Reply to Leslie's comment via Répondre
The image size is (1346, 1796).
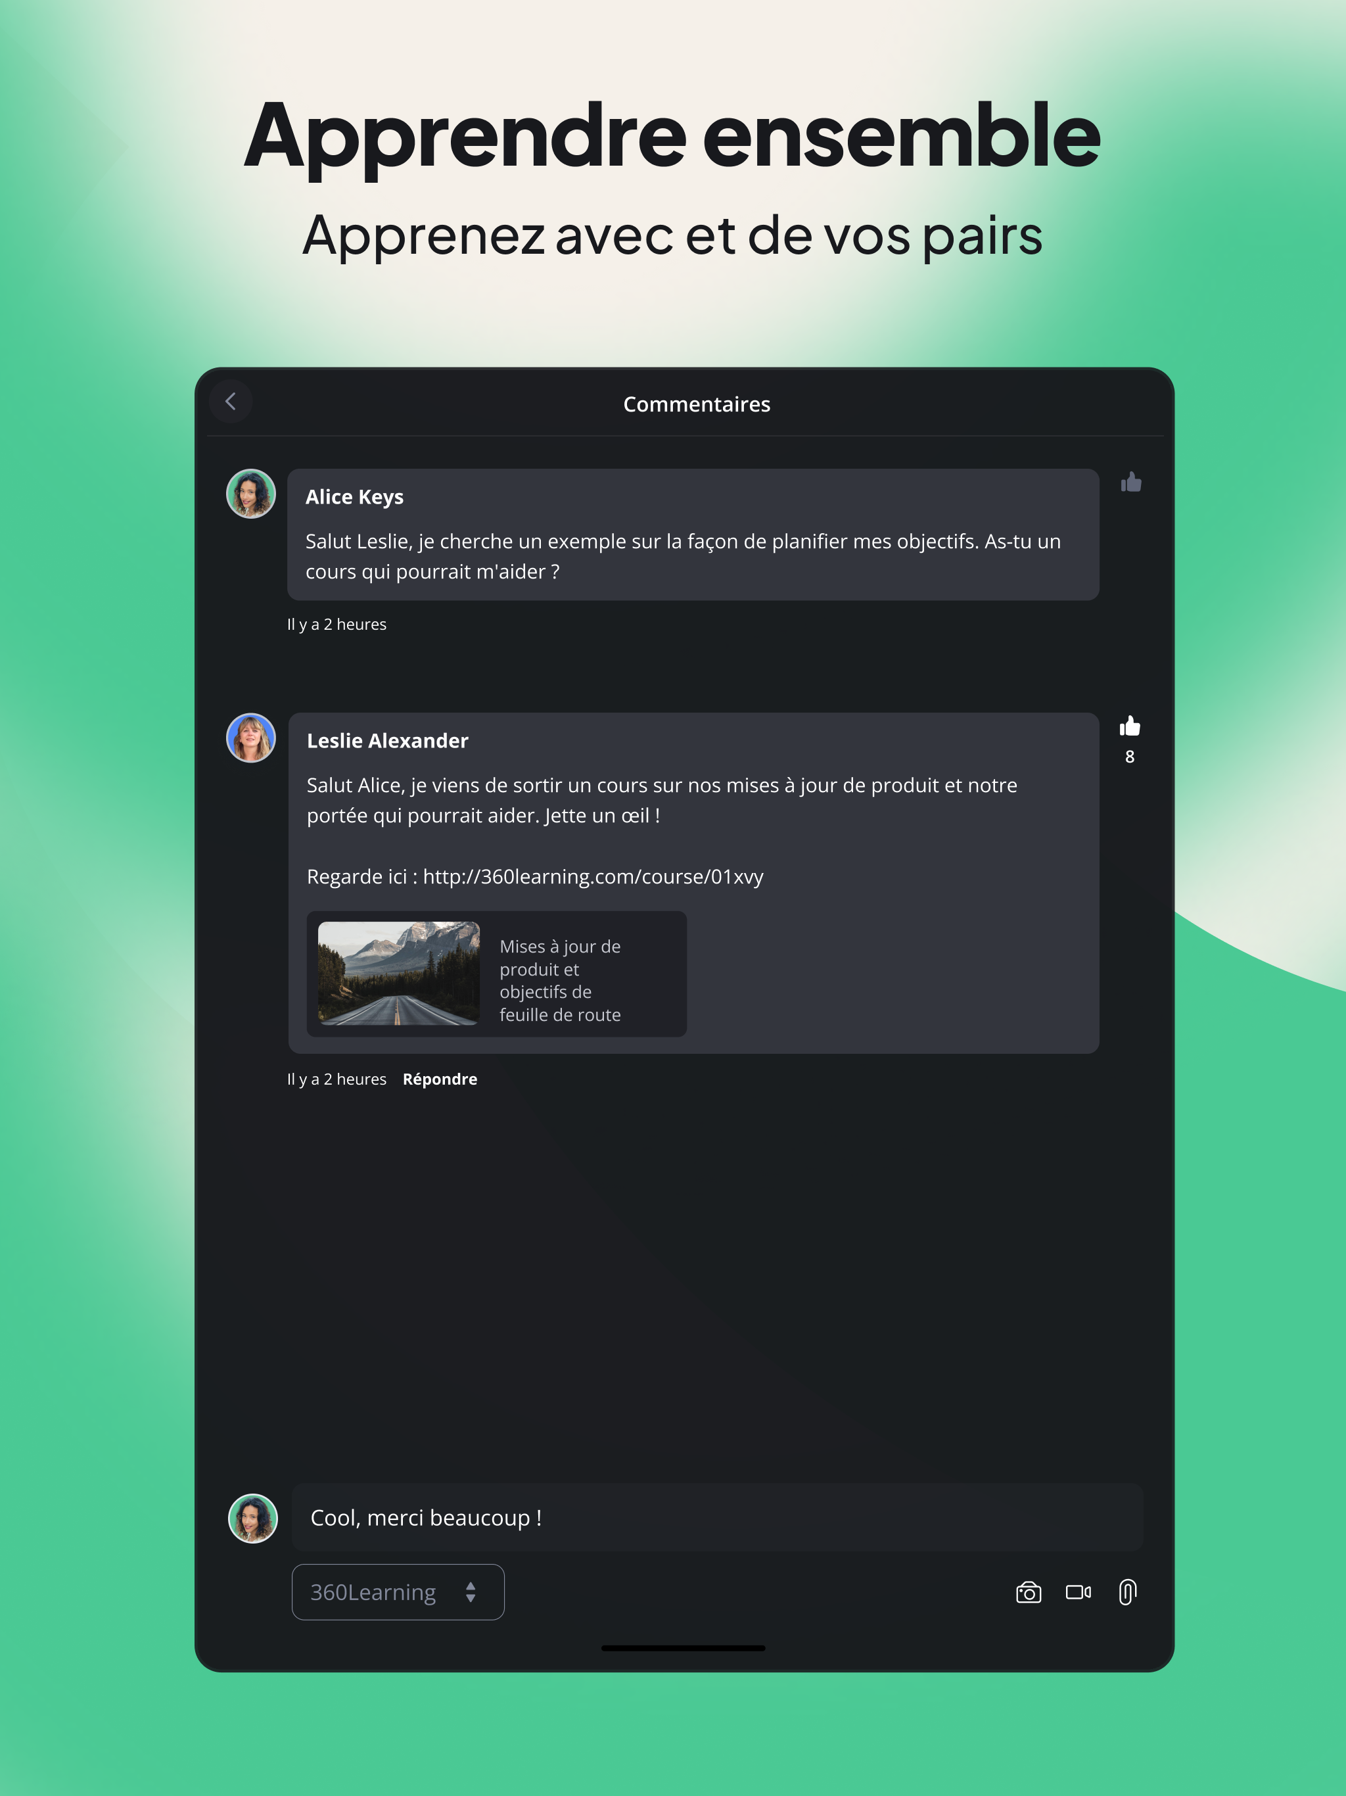click(x=440, y=1079)
